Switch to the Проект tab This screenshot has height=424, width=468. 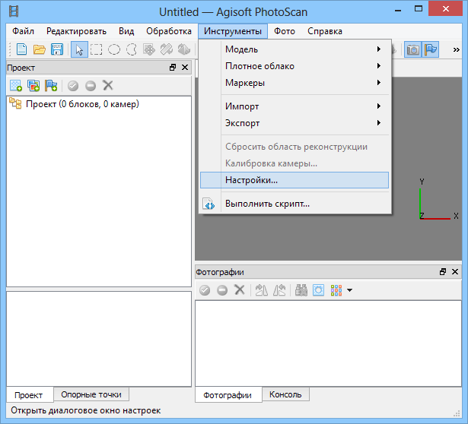pos(29,395)
